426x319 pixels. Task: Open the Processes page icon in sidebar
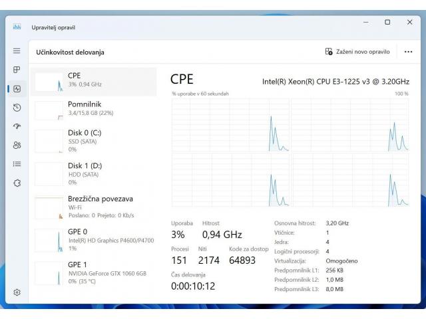(17, 70)
